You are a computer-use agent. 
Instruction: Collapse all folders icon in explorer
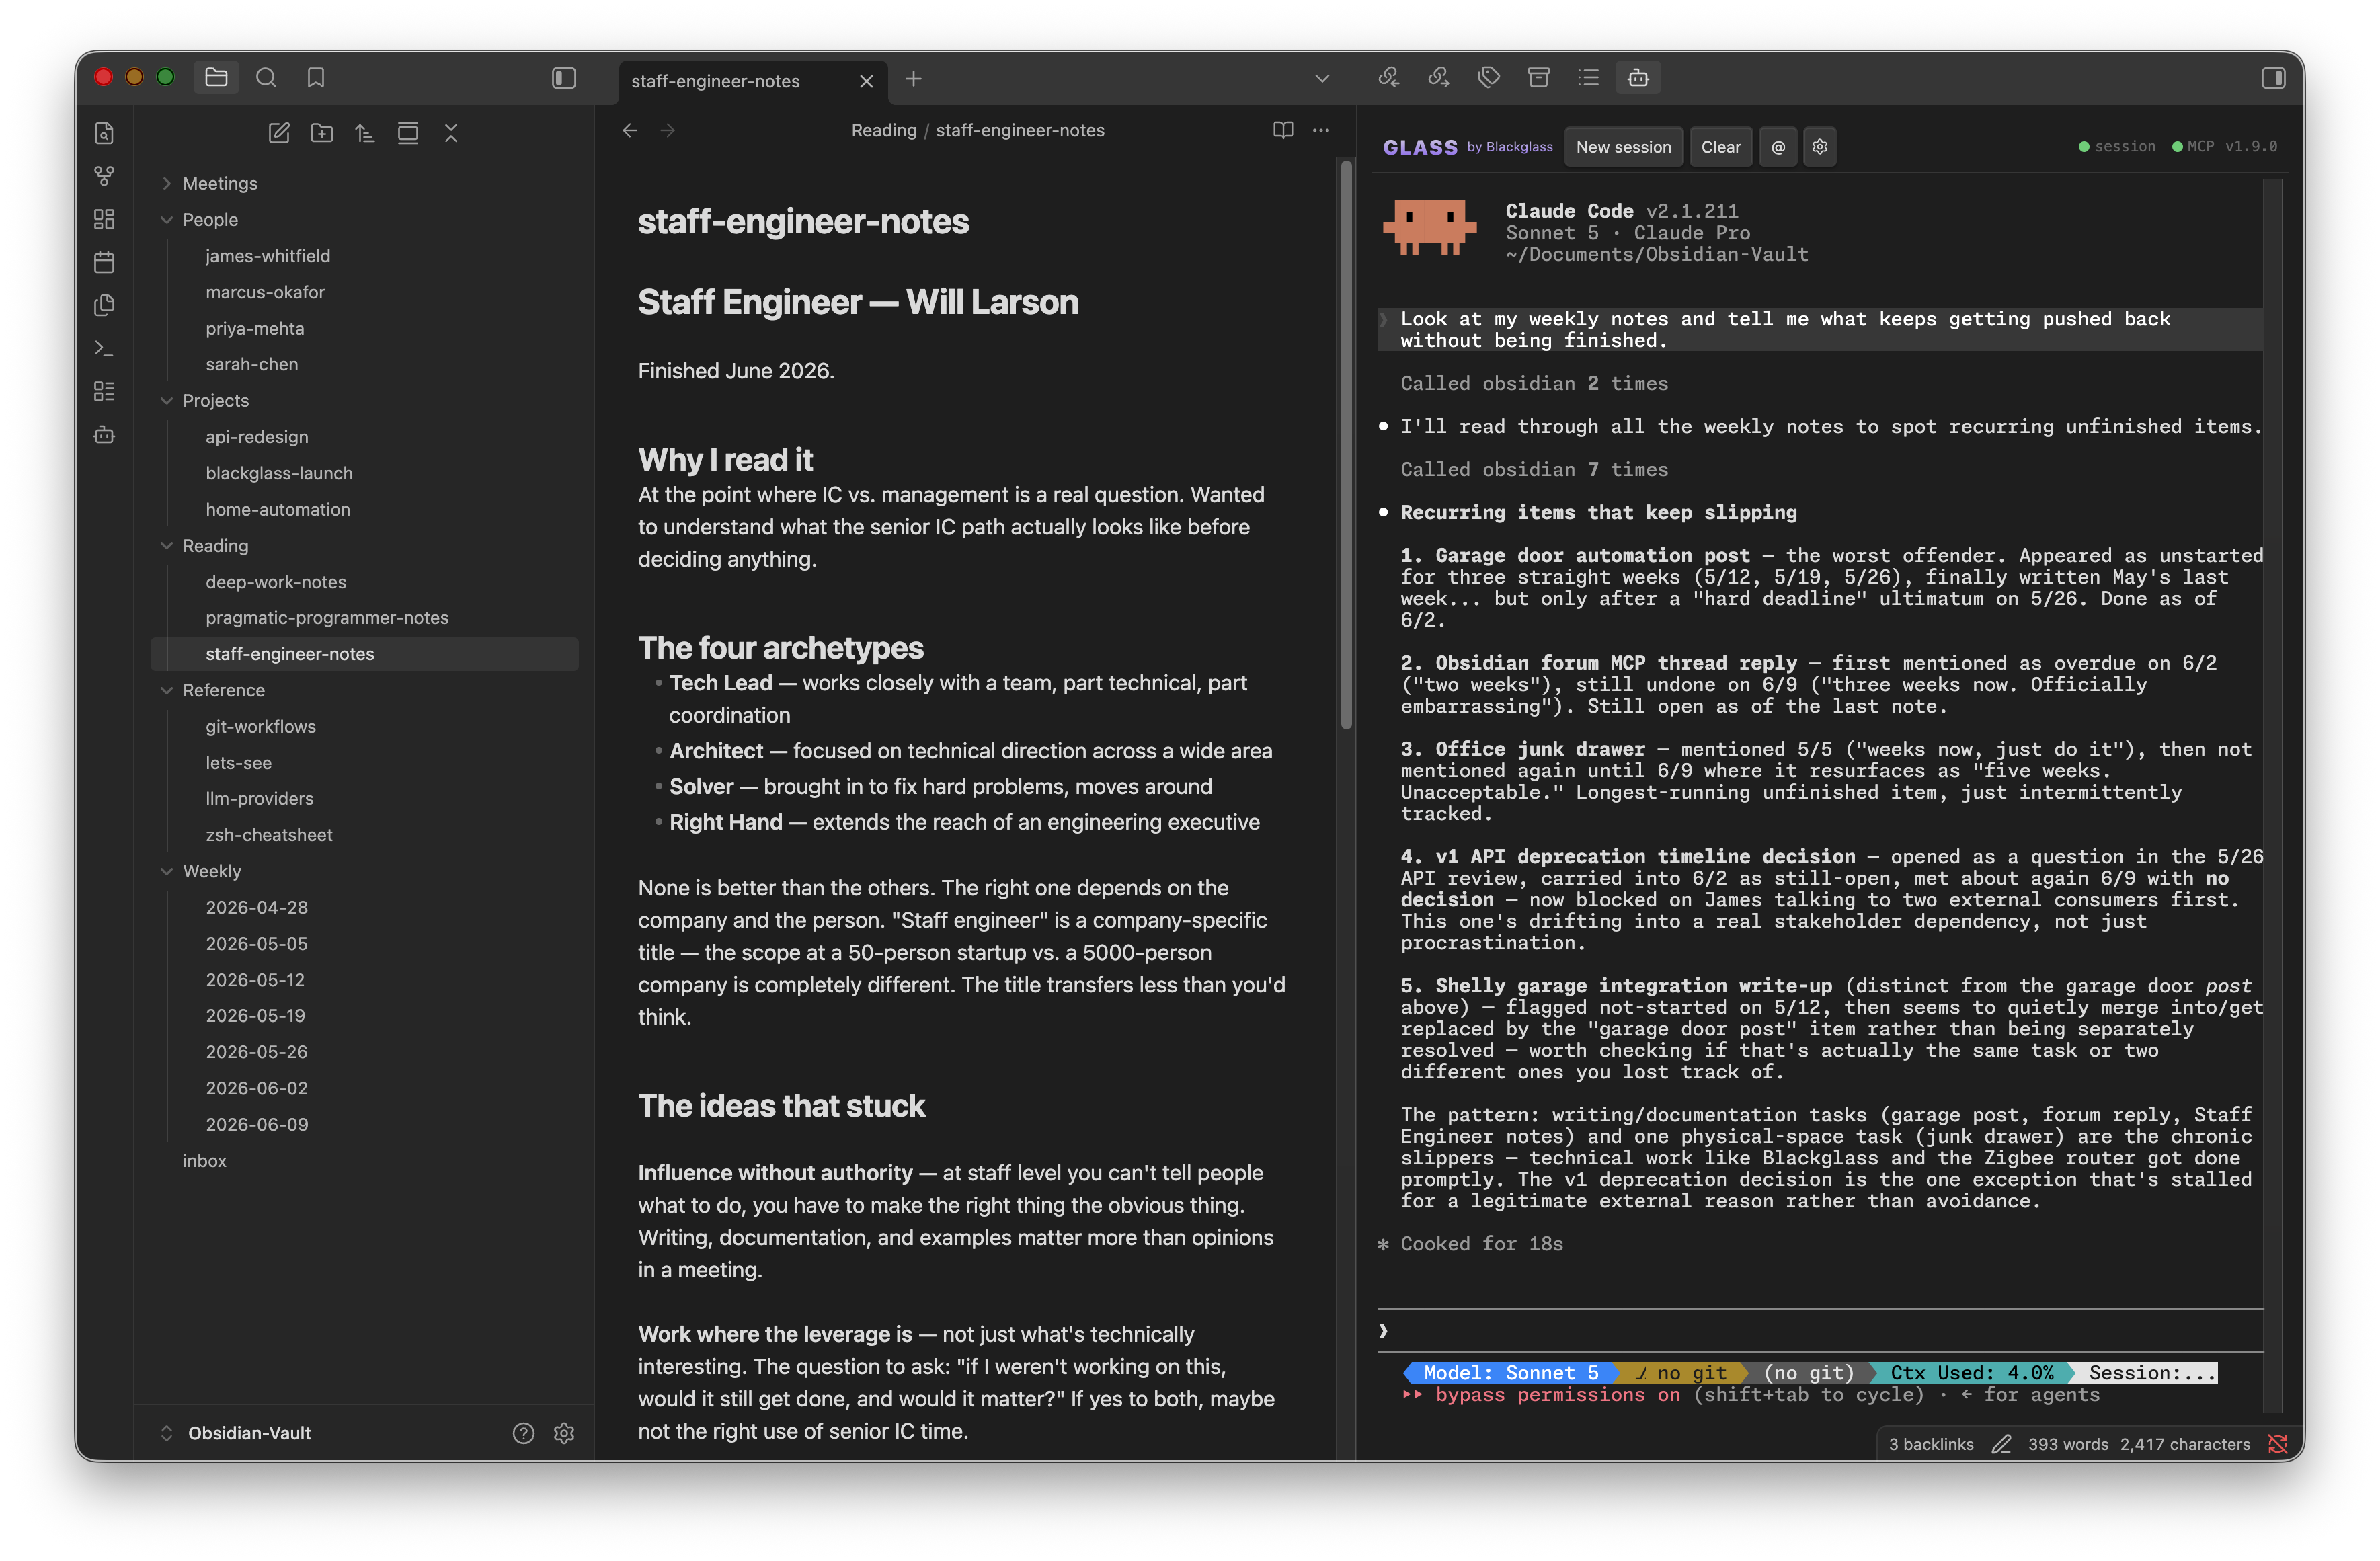451,133
